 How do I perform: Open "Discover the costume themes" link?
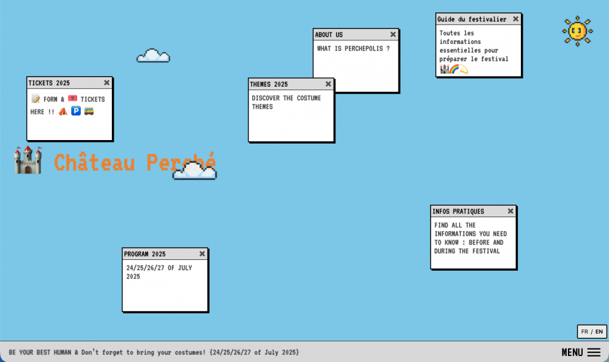(x=286, y=102)
